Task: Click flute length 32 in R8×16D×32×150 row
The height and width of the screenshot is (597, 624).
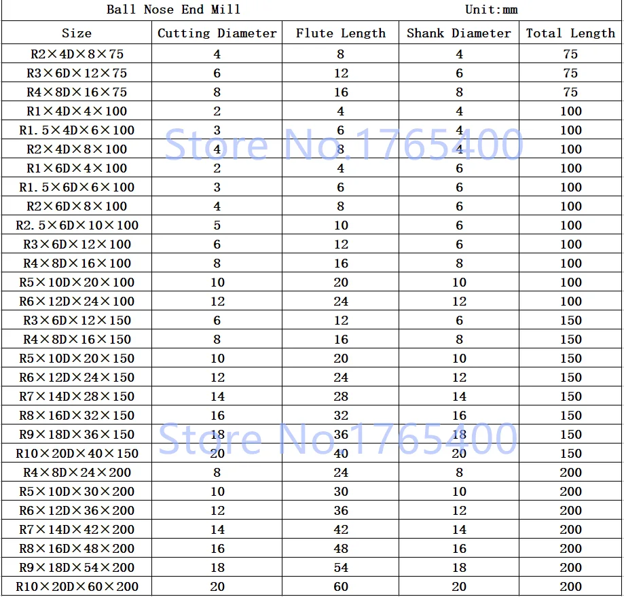Action: point(341,416)
